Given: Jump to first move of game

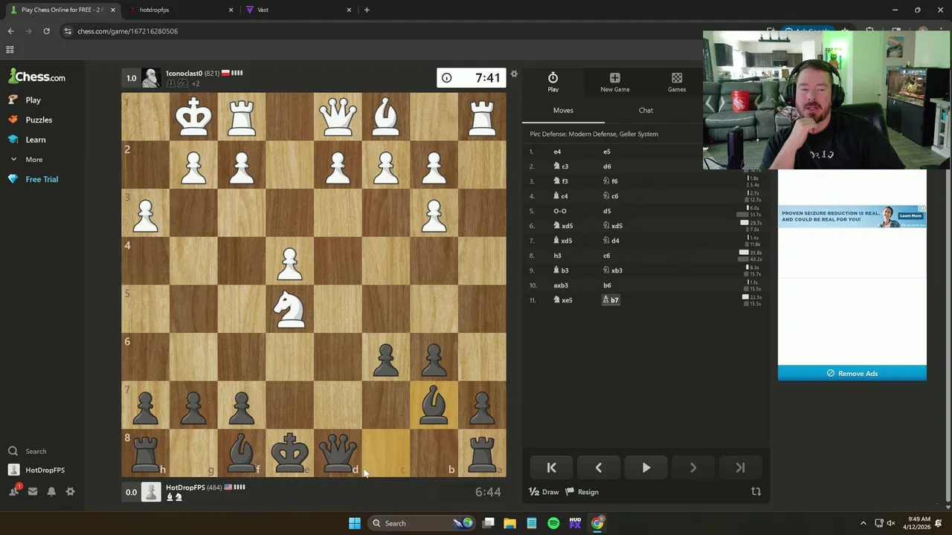Looking at the screenshot, I should coord(552,467).
